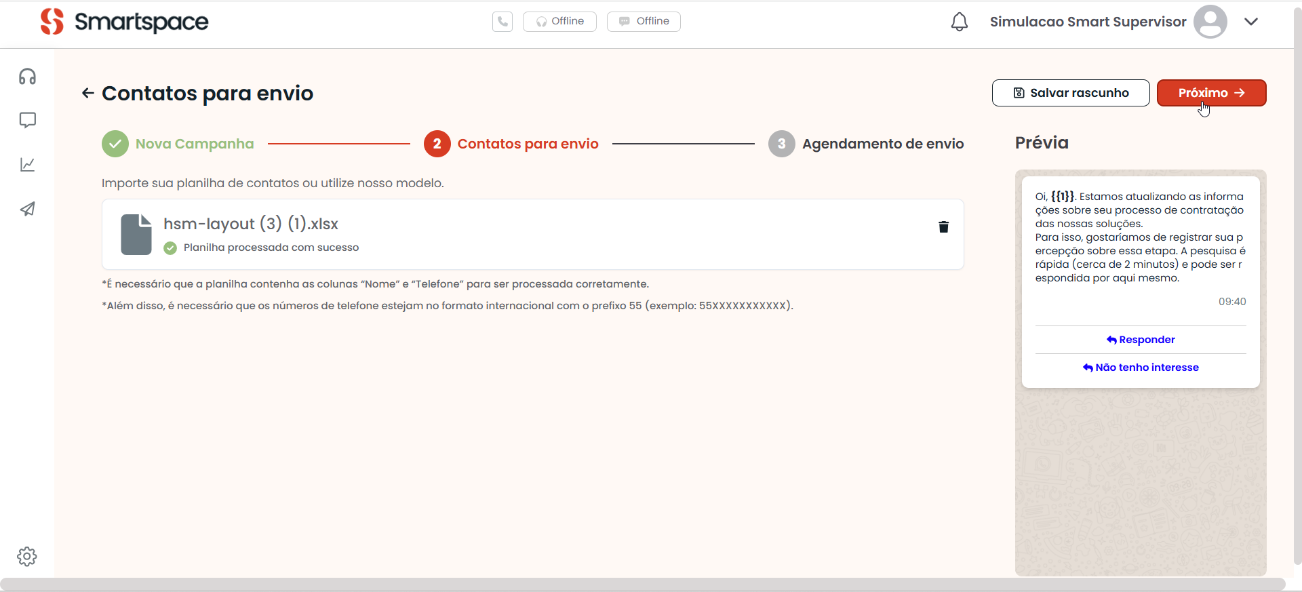
Task: Open the analytics chart icon in sidebar
Action: tap(27, 165)
